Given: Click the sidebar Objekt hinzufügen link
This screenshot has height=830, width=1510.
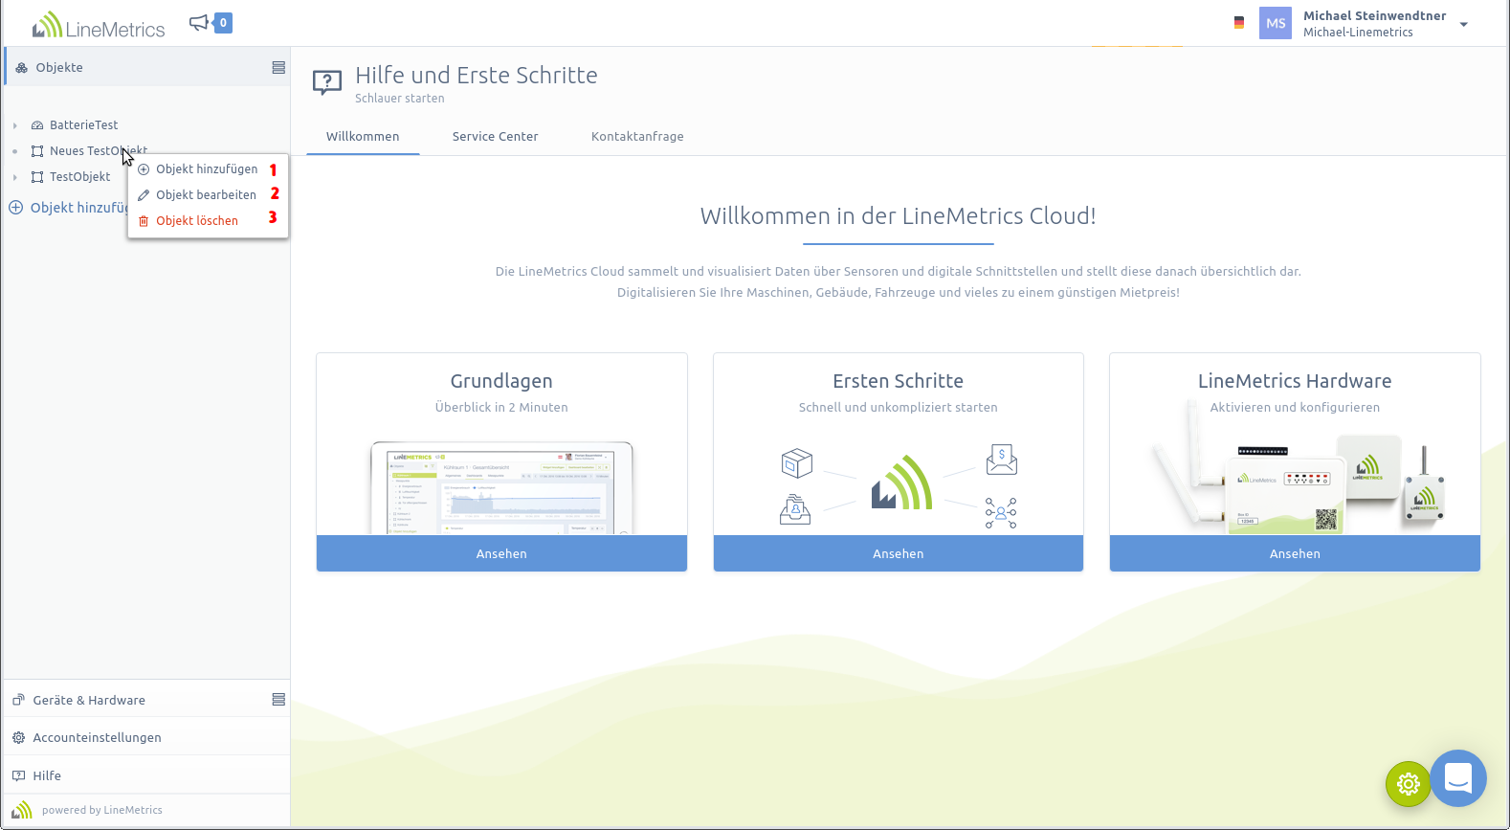Looking at the screenshot, I should [68, 208].
